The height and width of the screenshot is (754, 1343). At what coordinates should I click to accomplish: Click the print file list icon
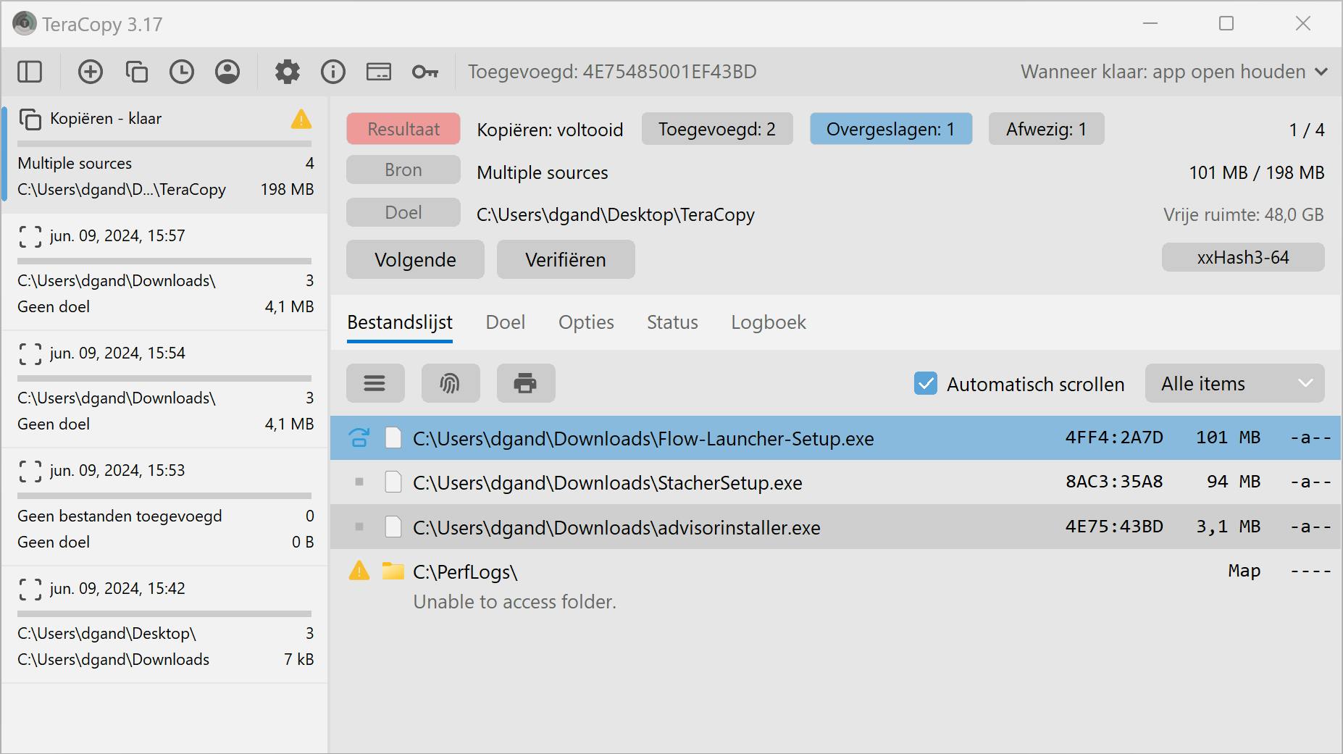click(x=525, y=383)
